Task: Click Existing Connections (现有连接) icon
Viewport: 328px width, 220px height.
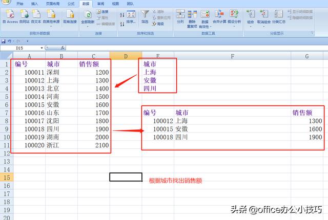Action: tap(70, 16)
